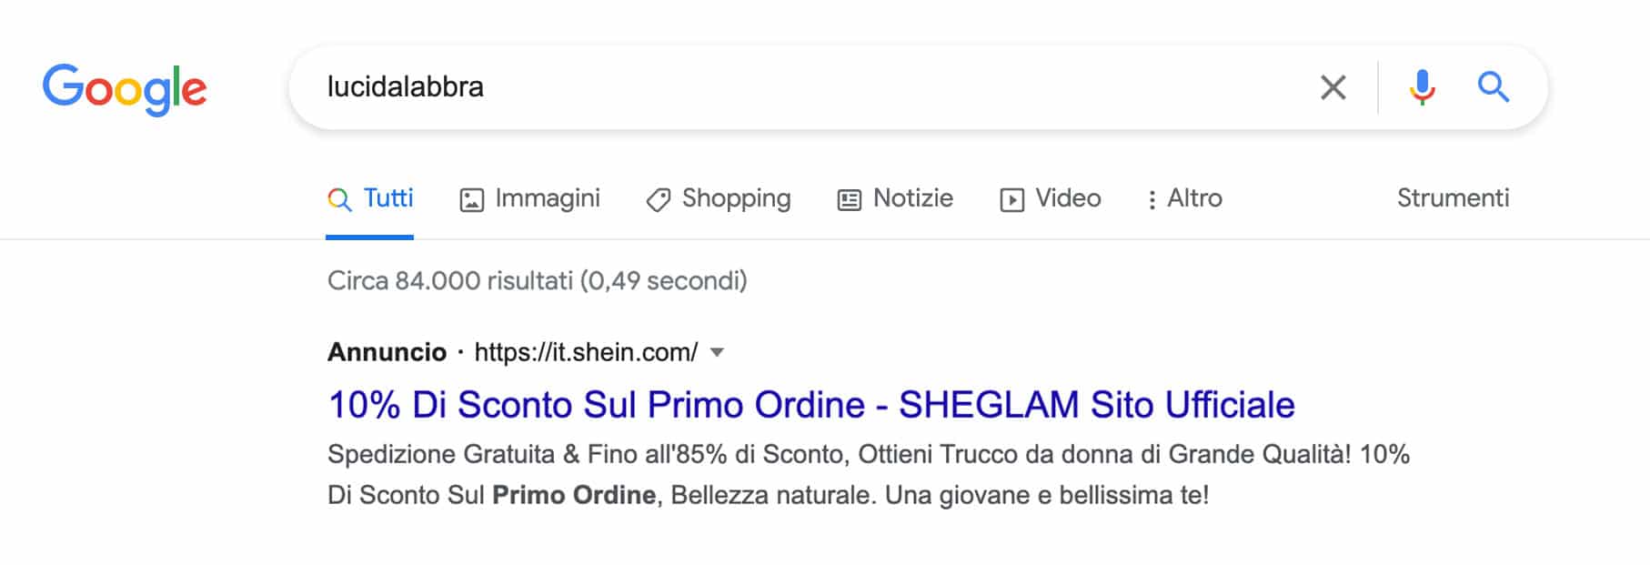Expand the ad info arrow beside shein URL
This screenshot has width=1650, height=565.
[x=717, y=353]
